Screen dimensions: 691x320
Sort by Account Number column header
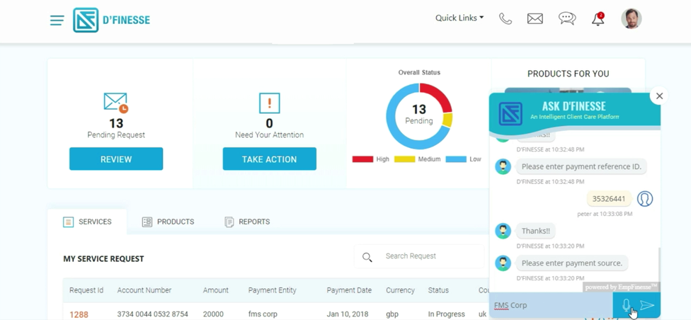point(144,290)
